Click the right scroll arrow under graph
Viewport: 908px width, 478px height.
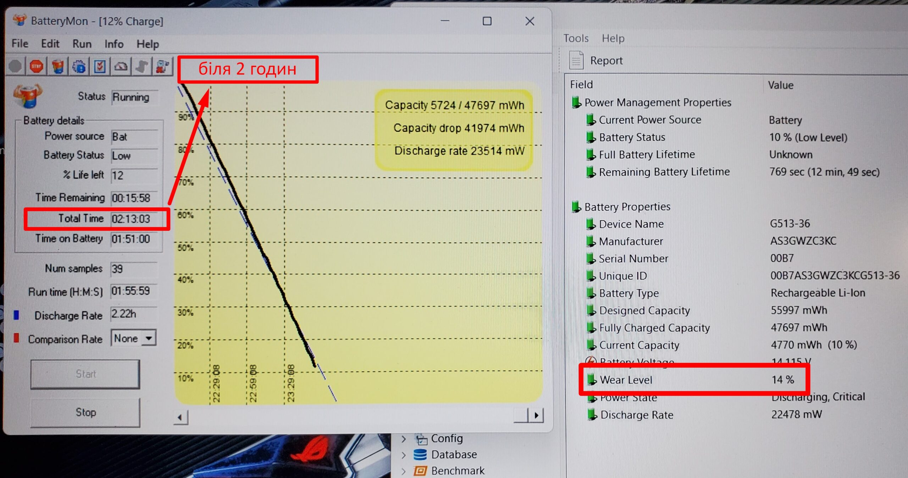[536, 415]
